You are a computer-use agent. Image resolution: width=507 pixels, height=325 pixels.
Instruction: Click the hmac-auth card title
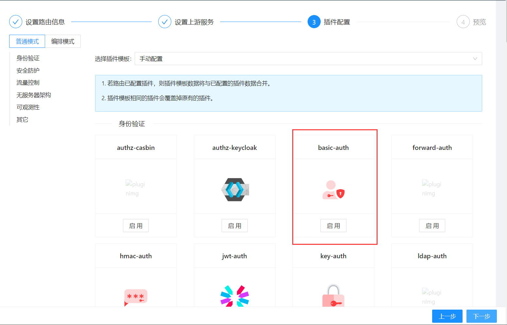pyautogui.click(x=136, y=256)
